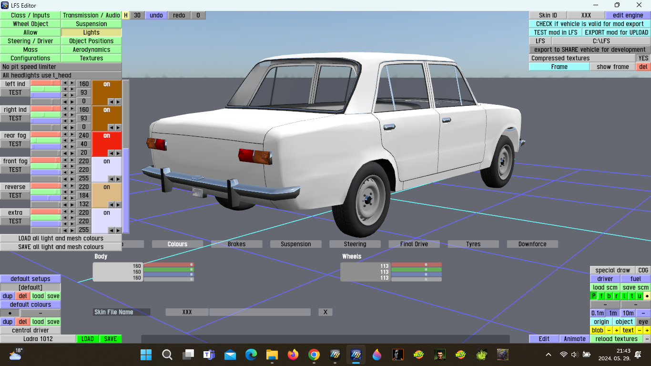Click the yellow dot view button
Viewport: 651px width, 366px height.
point(647,296)
